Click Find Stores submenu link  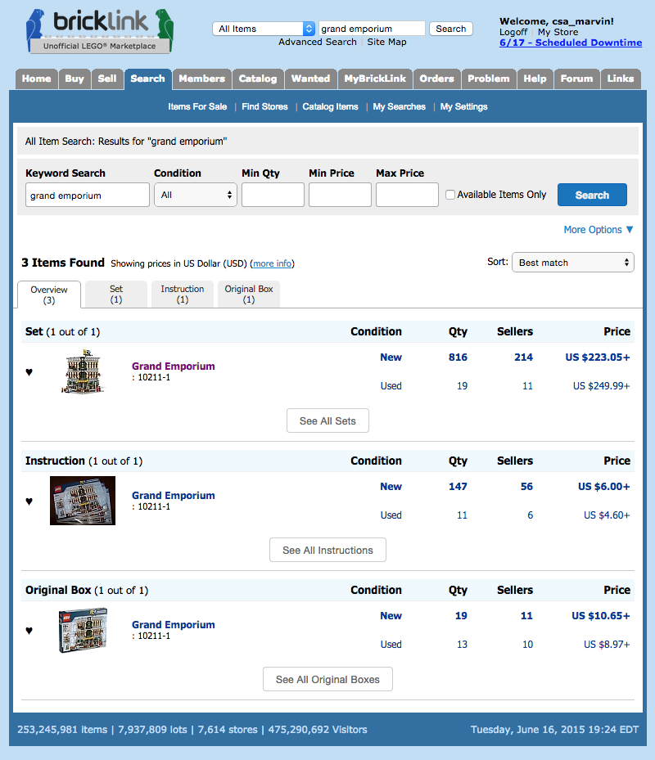click(x=265, y=106)
